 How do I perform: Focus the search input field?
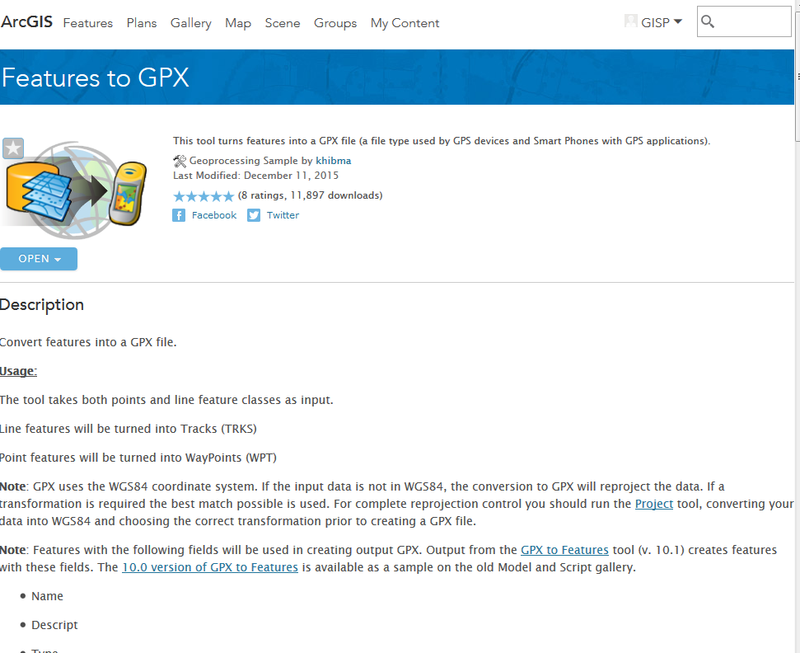tap(744, 21)
